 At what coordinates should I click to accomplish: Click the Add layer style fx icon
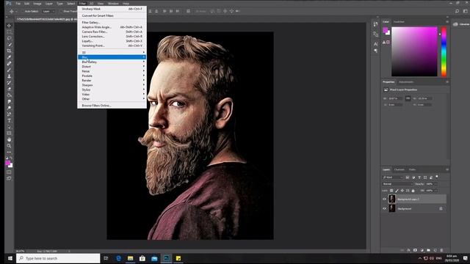[x=408, y=250]
